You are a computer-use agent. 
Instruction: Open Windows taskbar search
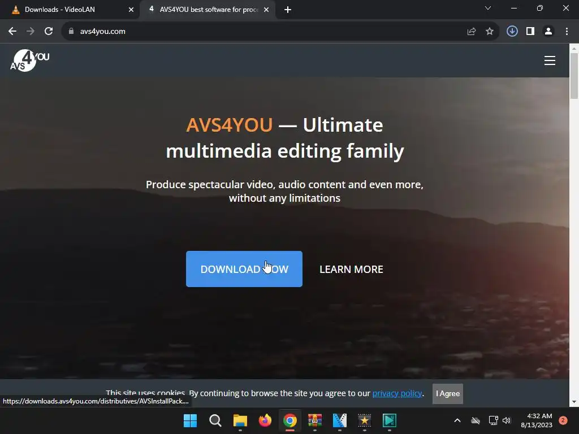tap(215, 420)
